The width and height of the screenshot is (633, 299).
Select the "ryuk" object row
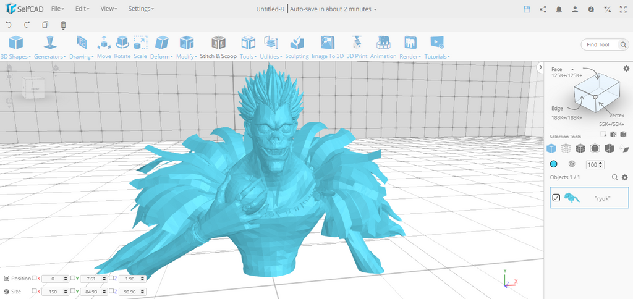pos(589,198)
